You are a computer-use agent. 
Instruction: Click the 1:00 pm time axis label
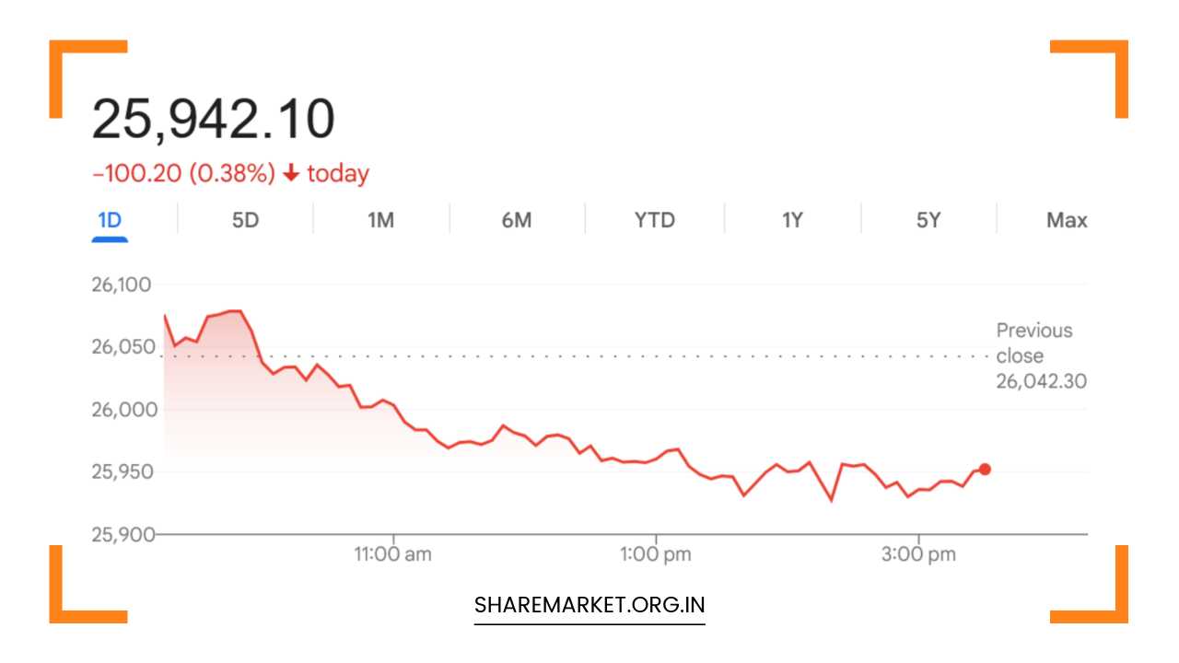(656, 554)
